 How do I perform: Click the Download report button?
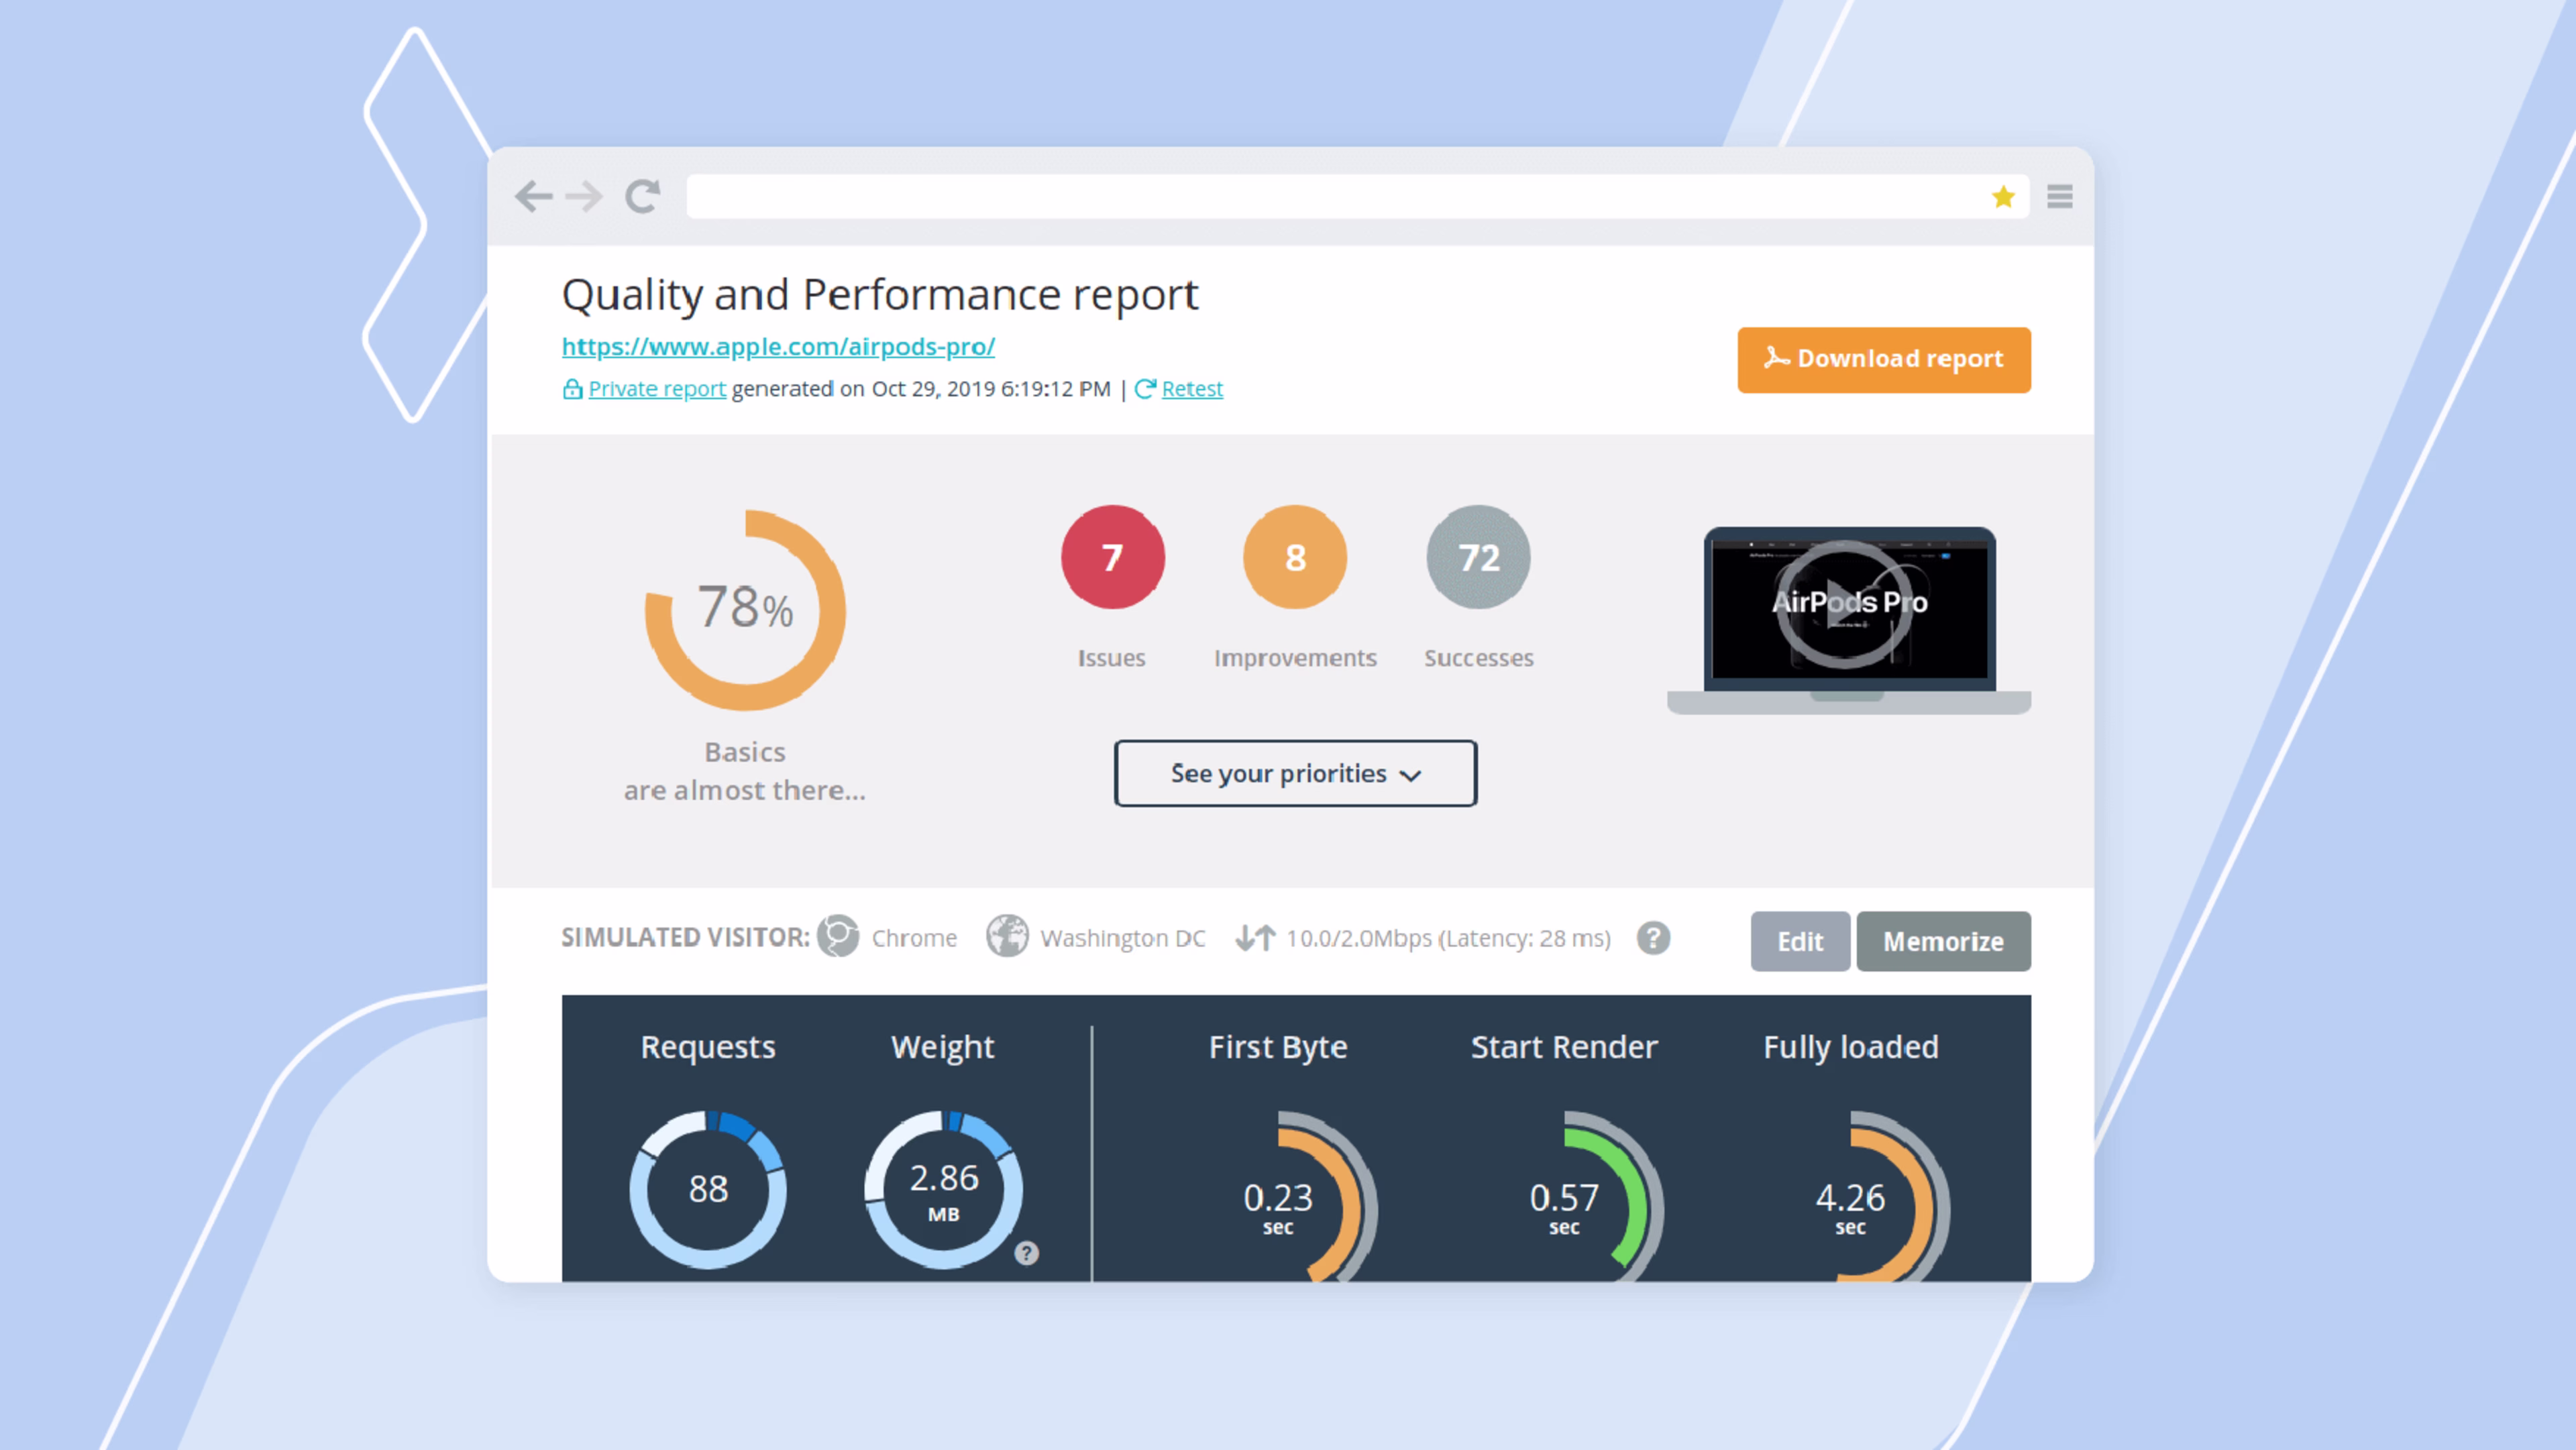point(1883,359)
